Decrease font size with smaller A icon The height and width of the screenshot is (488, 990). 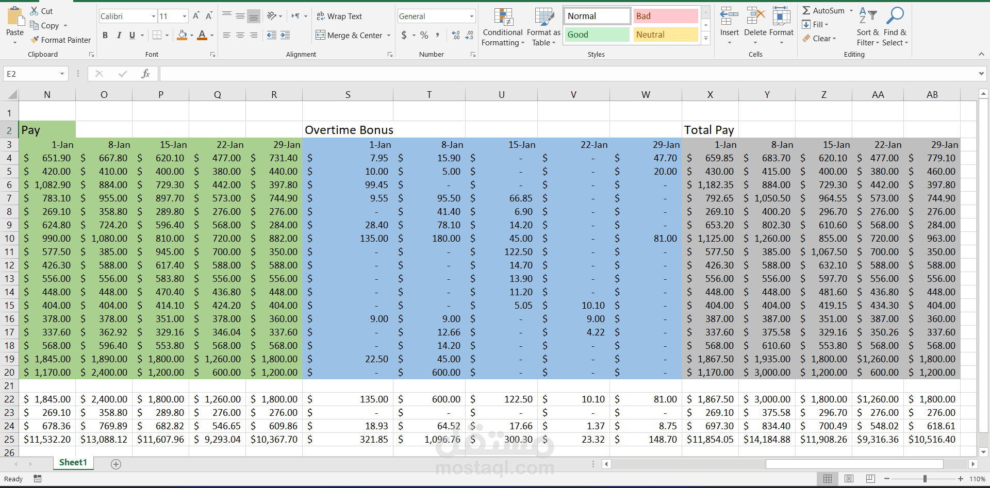[x=209, y=16]
